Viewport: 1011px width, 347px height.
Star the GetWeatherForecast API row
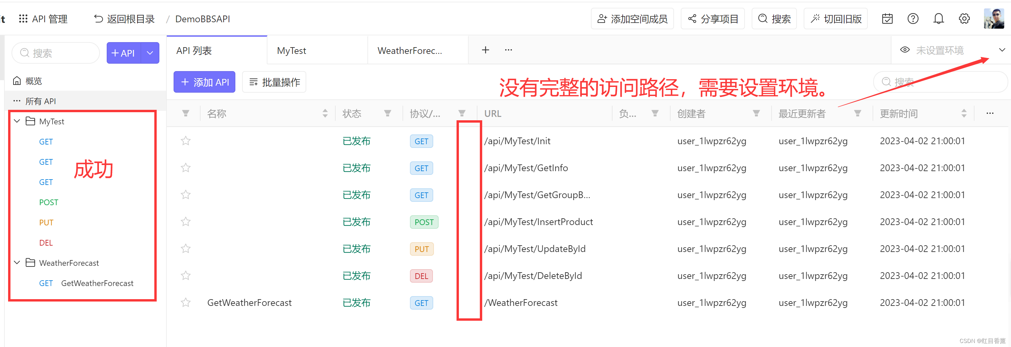pos(185,302)
